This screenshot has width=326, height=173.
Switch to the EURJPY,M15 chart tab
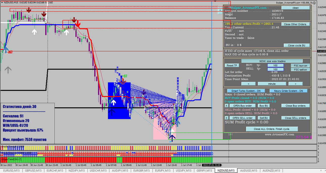coord(163,171)
